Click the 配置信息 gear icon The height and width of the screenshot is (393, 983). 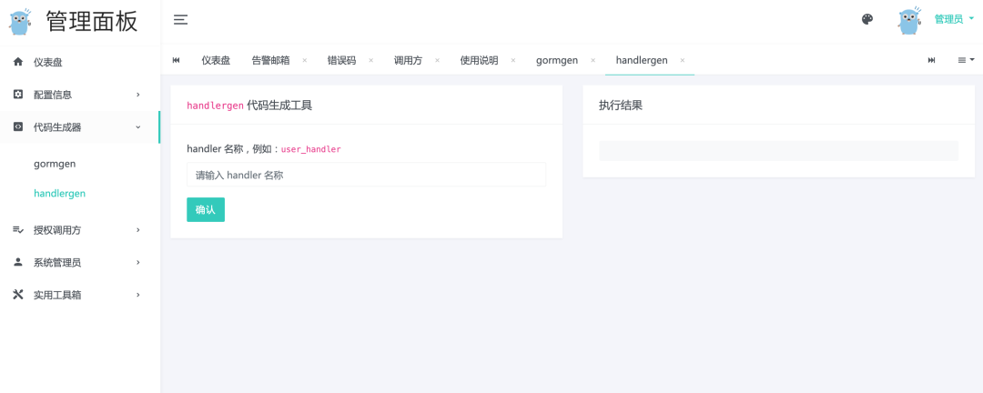pyautogui.click(x=18, y=94)
